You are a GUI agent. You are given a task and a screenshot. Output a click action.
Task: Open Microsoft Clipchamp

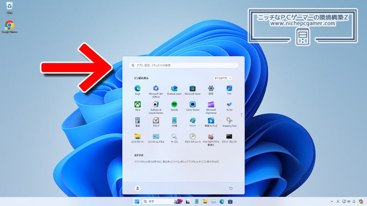(x=211, y=108)
